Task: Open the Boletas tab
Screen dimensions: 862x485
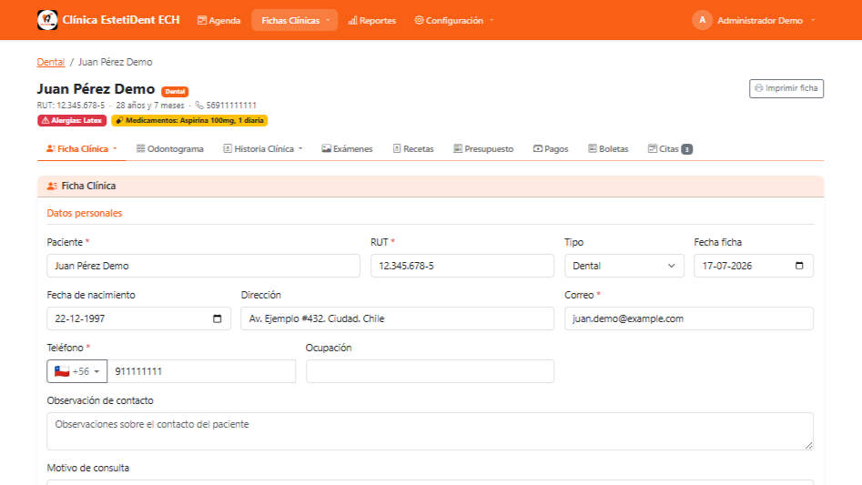Action: 608,149
